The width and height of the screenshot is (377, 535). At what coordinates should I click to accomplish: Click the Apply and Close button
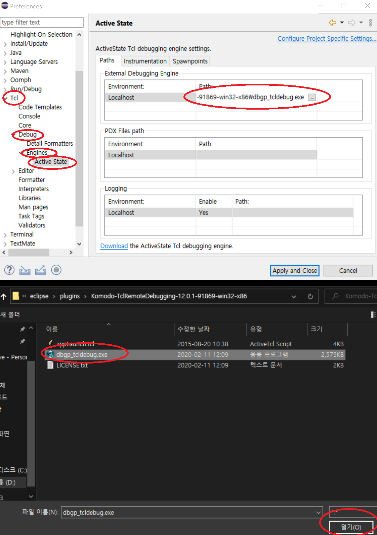tap(295, 270)
